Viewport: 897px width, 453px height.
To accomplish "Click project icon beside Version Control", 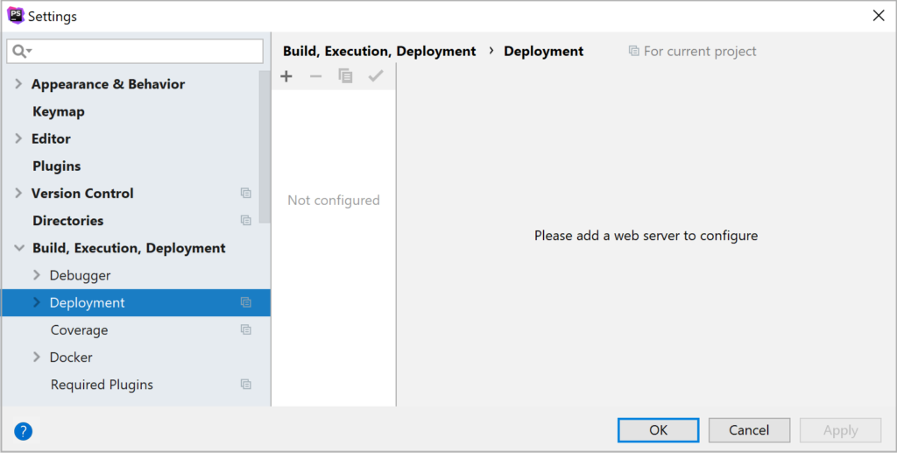I will click(246, 194).
